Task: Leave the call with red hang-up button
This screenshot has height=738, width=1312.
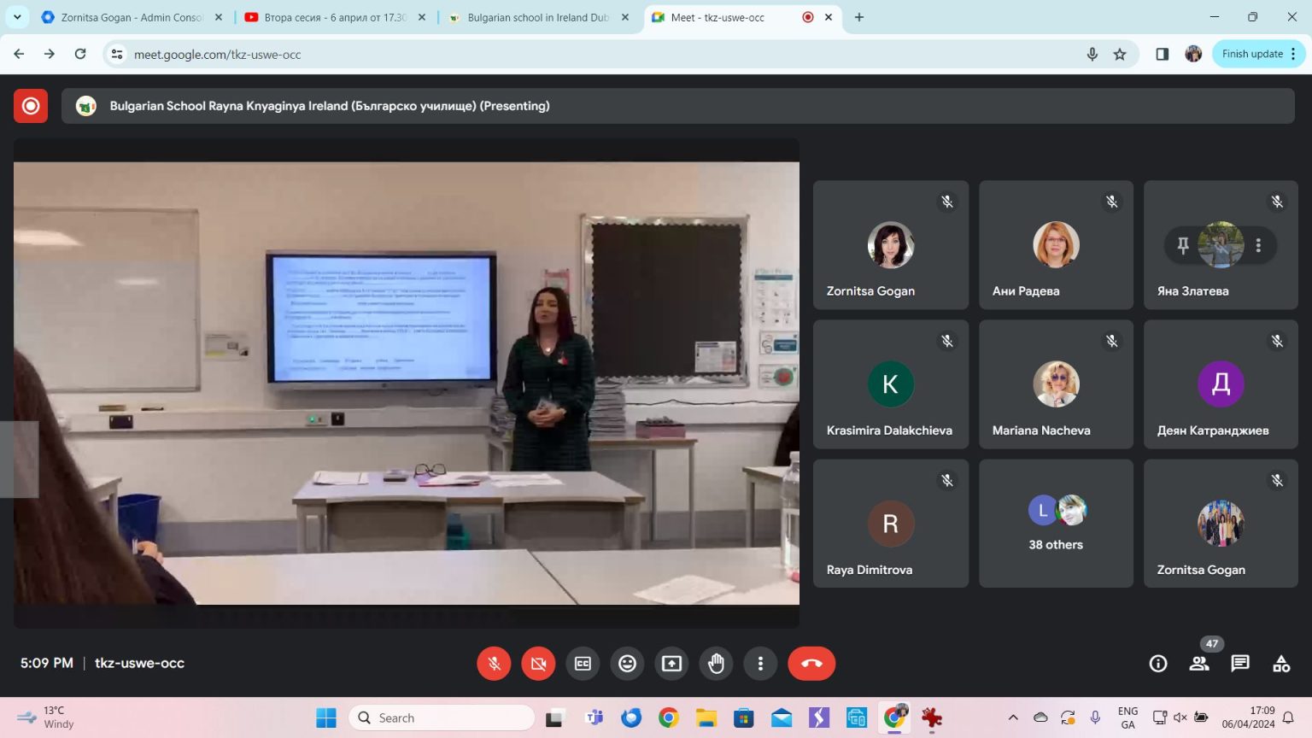Action: pyautogui.click(x=811, y=664)
